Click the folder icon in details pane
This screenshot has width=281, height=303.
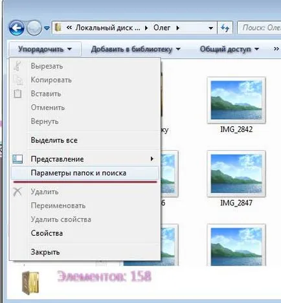pyautogui.click(x=30, y=283)
